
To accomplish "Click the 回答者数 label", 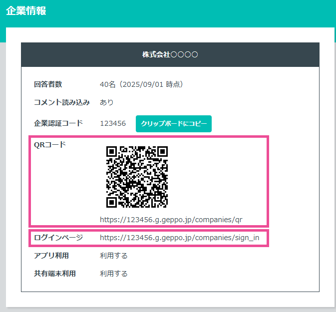I will pyautogui.click(x=48, y=84).
